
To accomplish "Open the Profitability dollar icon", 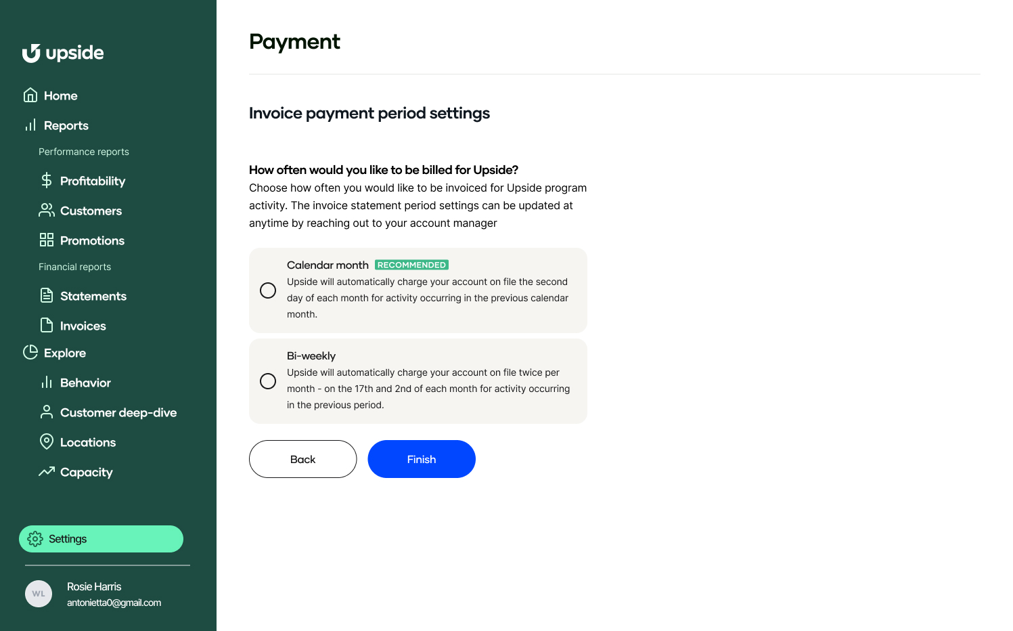I will [x=46, y=180].
